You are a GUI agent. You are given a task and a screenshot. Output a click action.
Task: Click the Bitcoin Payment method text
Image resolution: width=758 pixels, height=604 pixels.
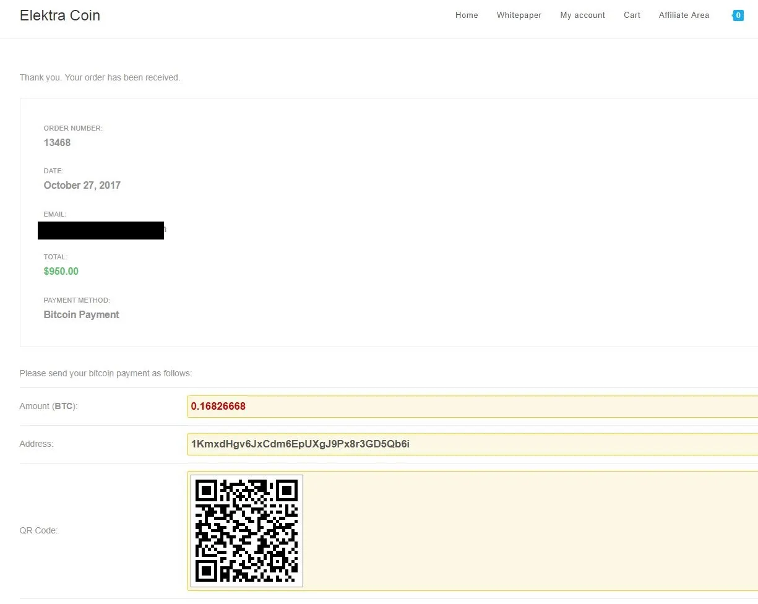click(81, 315)
